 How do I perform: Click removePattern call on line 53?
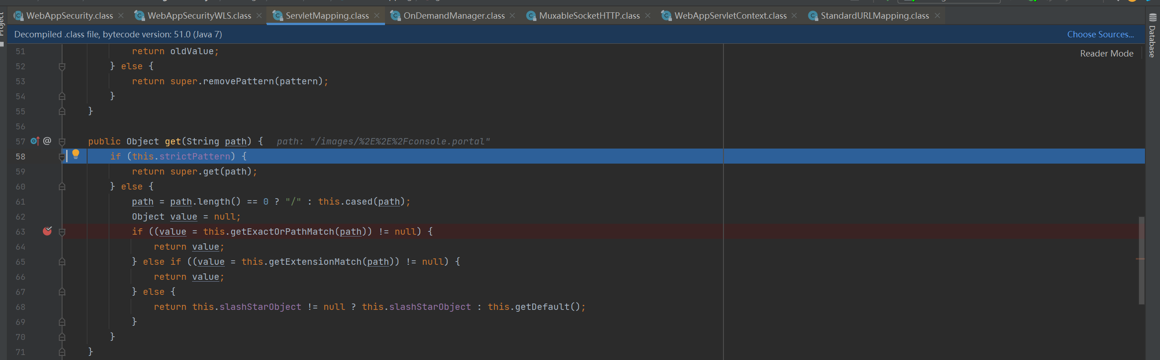click(x=238, y=81)
